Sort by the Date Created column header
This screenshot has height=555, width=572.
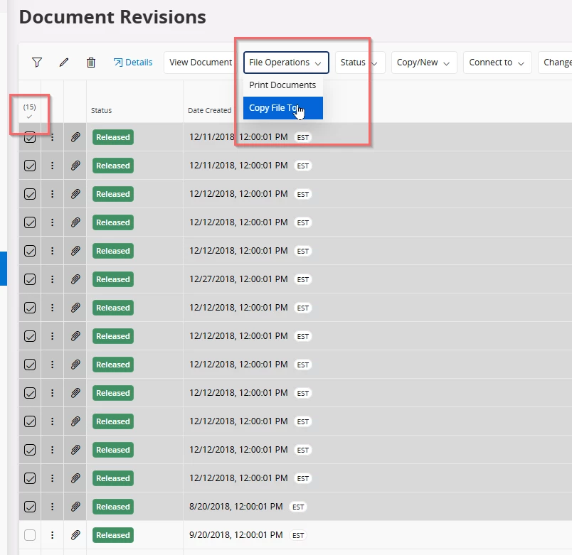point(209,110)
